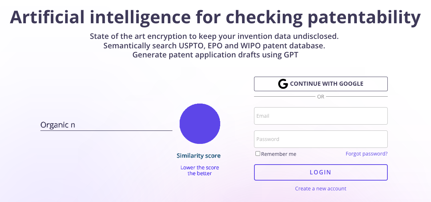
Task: Click the word Artificial in the heading
Action: [x=47, y=16]
